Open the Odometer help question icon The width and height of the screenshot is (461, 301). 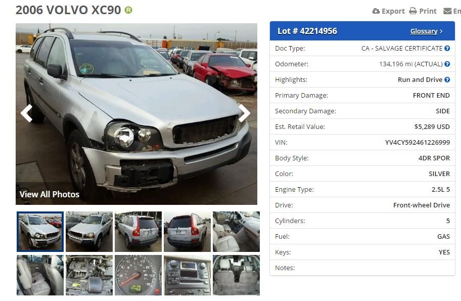pyautogui.click(x=447, y=64)
